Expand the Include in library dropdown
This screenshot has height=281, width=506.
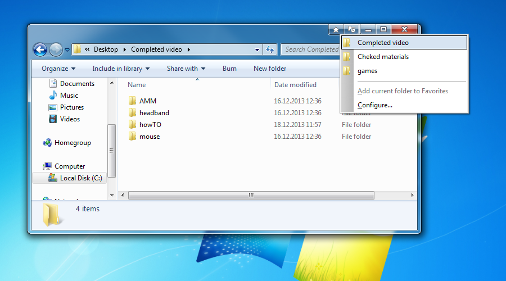click(x=121, y=69)
